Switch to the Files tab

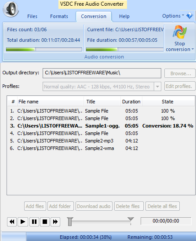point(32,16)
